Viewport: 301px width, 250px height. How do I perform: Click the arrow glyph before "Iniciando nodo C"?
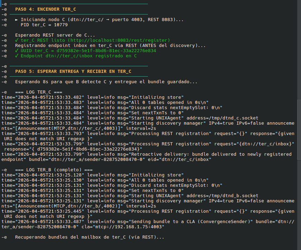17,20
